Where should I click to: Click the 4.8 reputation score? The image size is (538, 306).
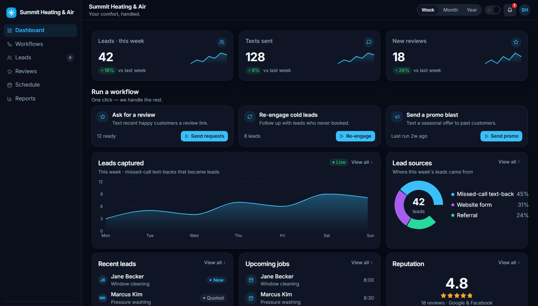point(457,284)
